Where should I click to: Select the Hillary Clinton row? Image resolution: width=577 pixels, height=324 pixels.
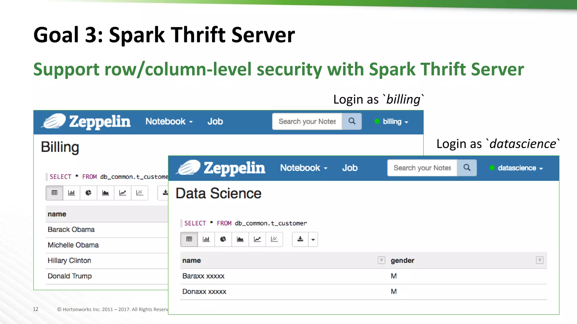click(x=107, y=261)
